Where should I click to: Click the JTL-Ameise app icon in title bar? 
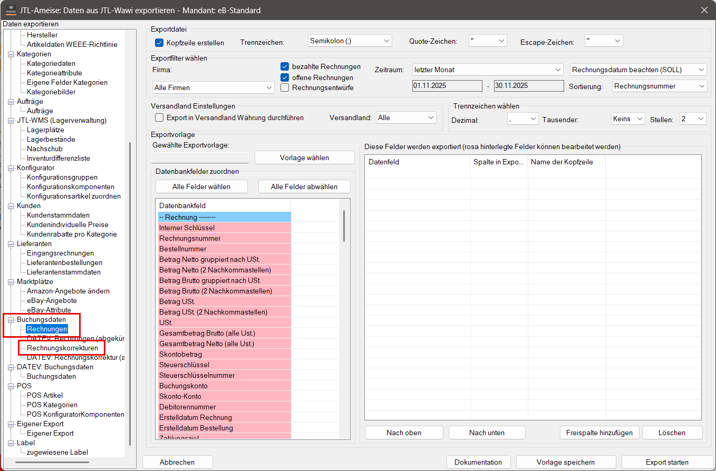click(11, 10)
